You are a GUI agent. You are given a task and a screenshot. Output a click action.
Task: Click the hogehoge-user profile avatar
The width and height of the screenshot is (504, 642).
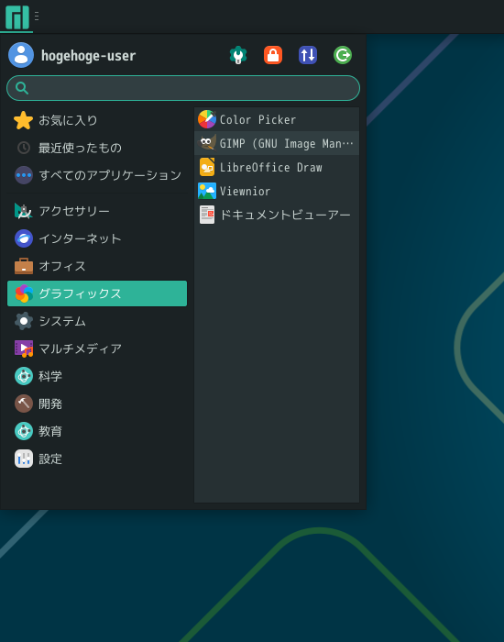tap(21, 55)
